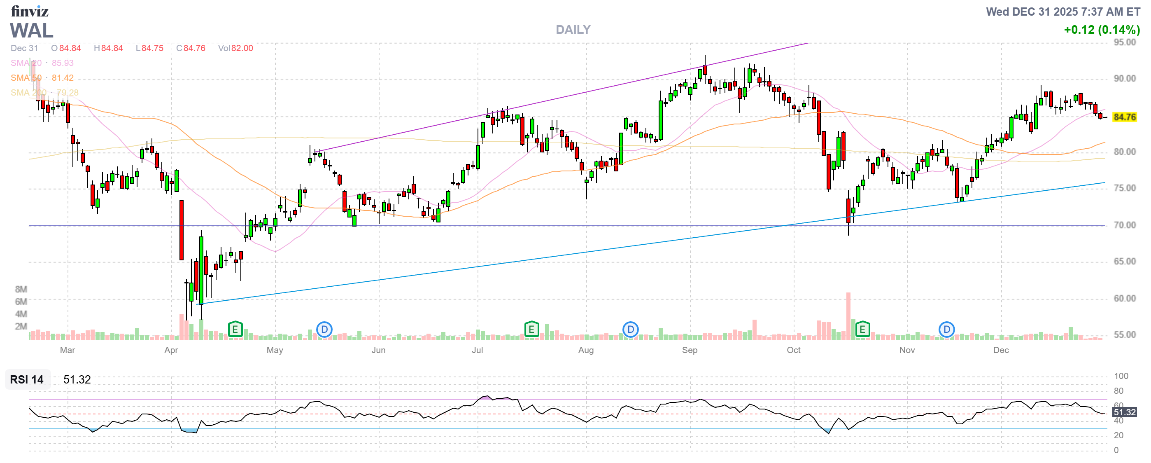
Task: Click the SMA 50 indicator label
Action: [x=26, y=78]
